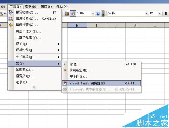Screen dimensions: 169x128
Task: Open 安全性(S) macro security
Action: click(x=101, y=77)
